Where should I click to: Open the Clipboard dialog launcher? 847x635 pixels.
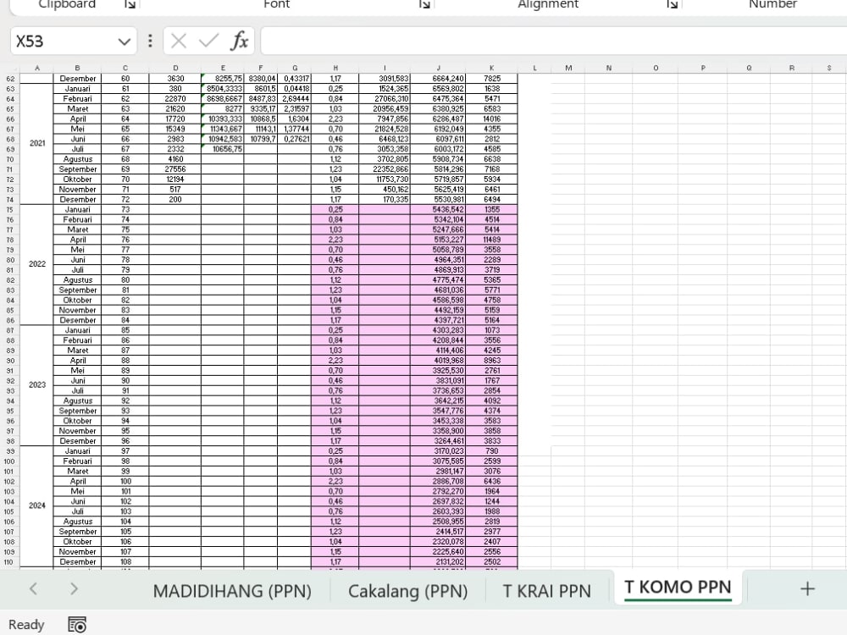click(x=130, y=4)
